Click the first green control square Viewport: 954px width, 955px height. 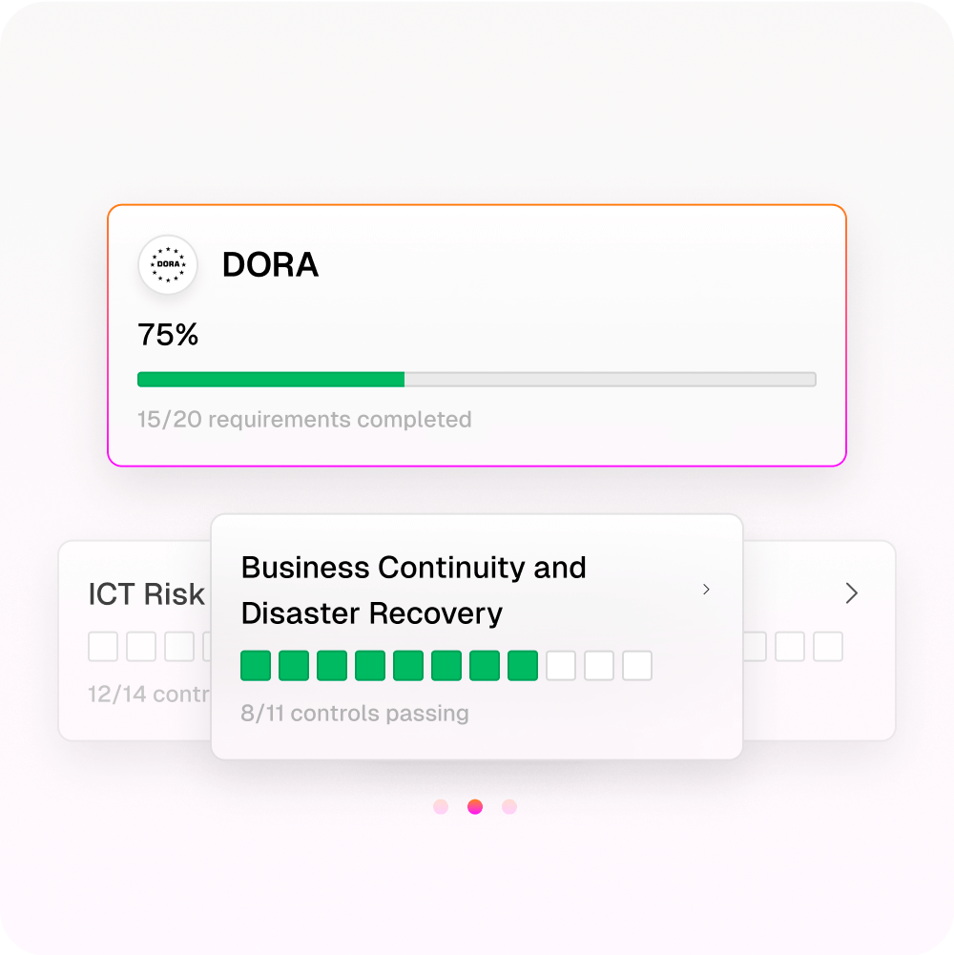pyautogui.click(x=256, y=665)
